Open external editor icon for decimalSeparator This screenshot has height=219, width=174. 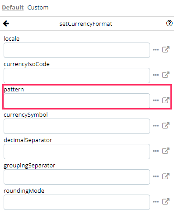click(166, 151)
